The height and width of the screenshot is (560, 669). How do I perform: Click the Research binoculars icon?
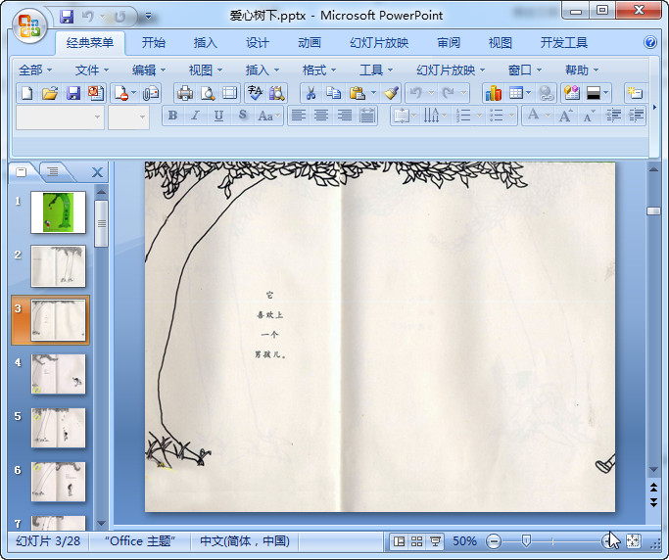tap(276, 93)
